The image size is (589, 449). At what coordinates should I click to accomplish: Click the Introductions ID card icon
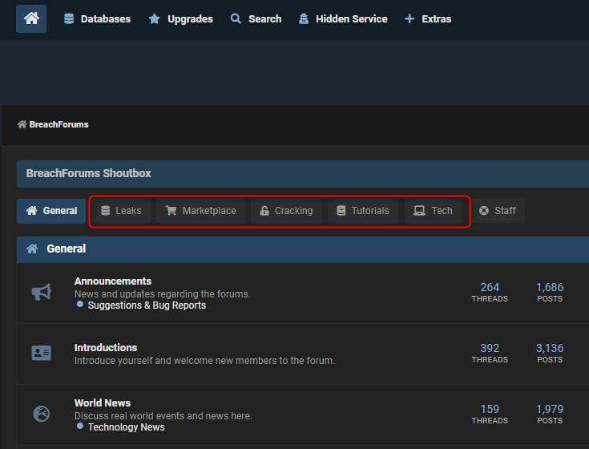coord(42,353)
